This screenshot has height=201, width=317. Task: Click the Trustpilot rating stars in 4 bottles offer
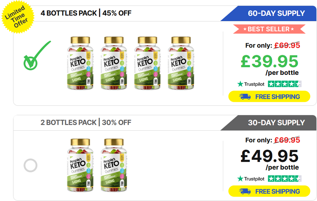pos(285,84)
